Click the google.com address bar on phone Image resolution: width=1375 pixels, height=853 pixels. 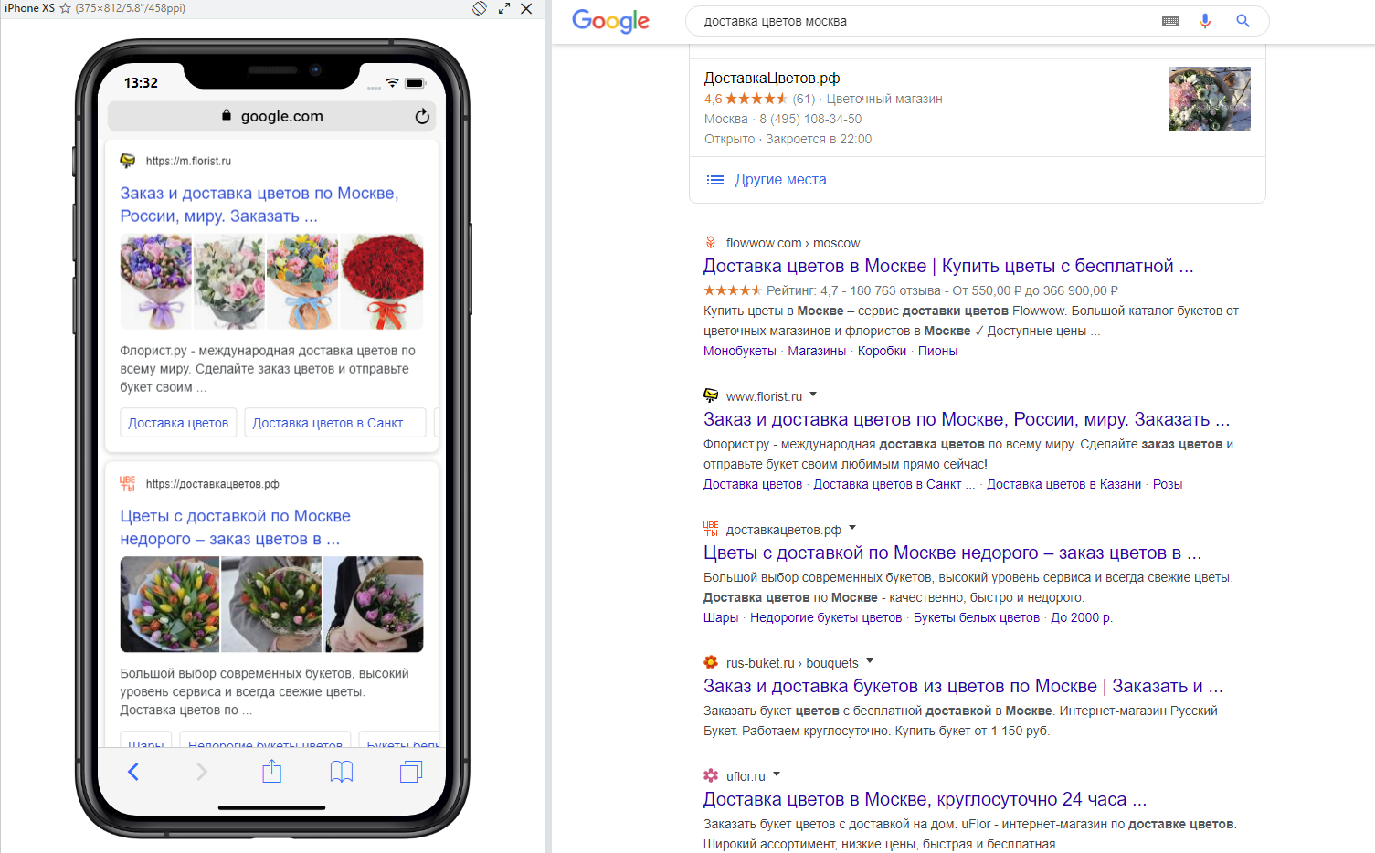click(x=272, y=116)
